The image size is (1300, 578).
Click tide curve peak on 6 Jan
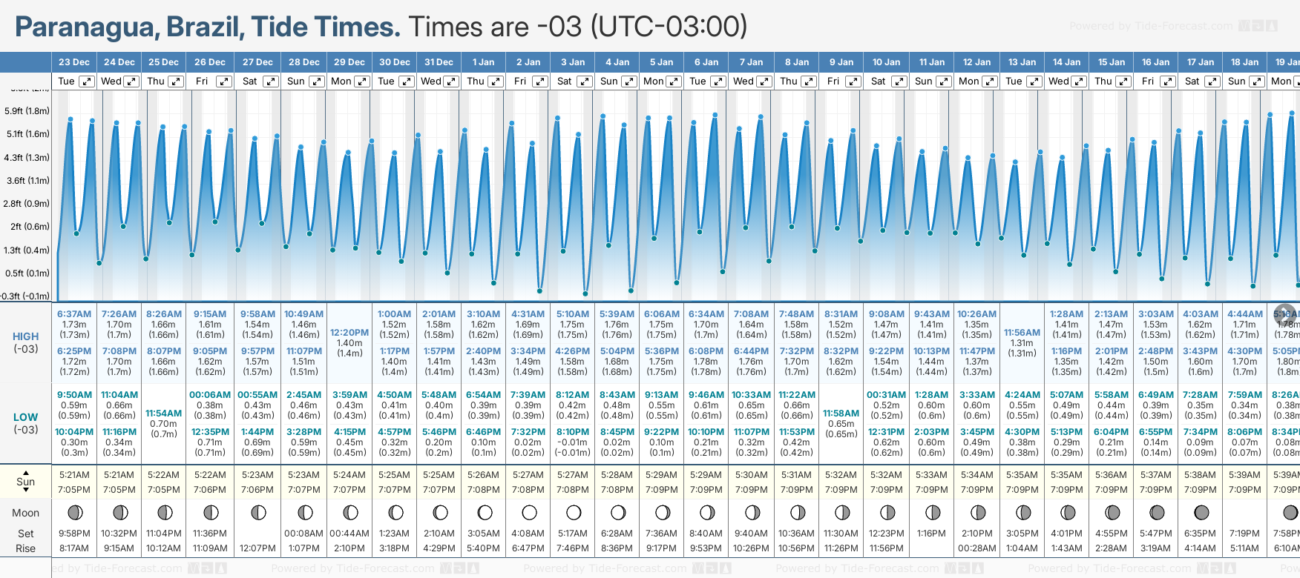(715, 116)
